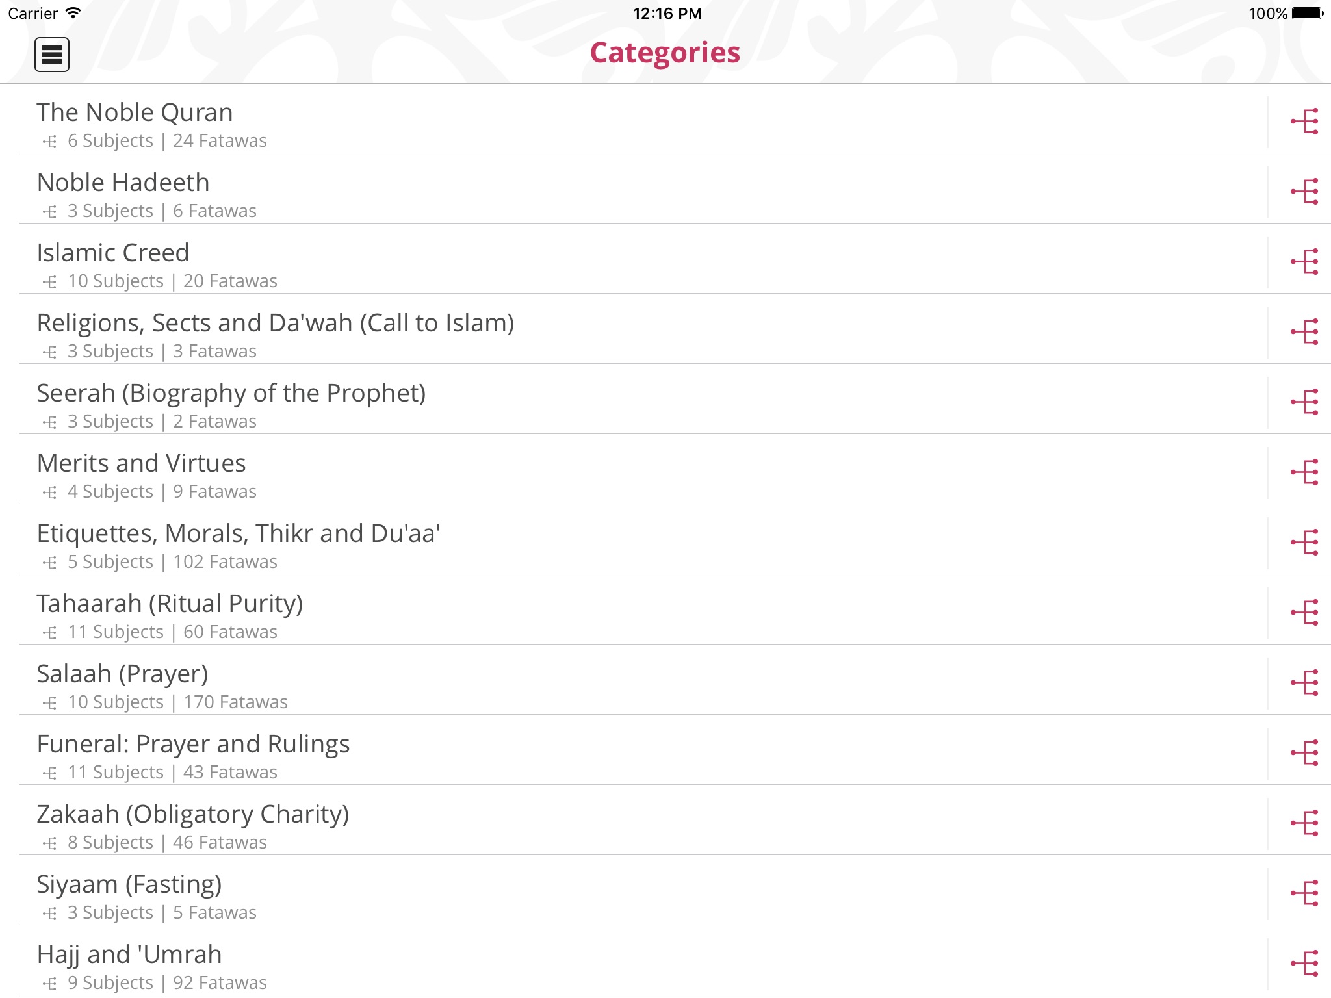
Task: Tap subcategory tree icon for Tahaarah row
Action: tap(1304, 613)
